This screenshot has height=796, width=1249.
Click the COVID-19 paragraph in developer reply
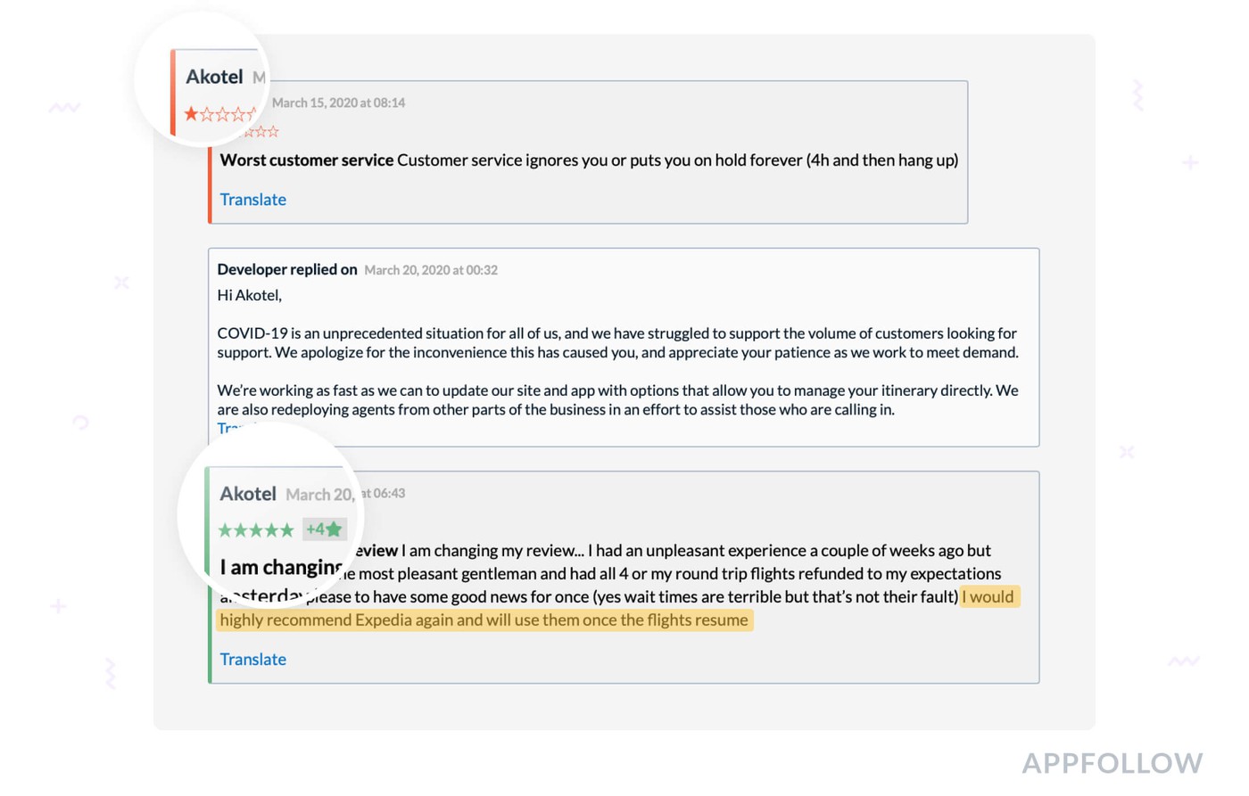(x=617, y=343)
